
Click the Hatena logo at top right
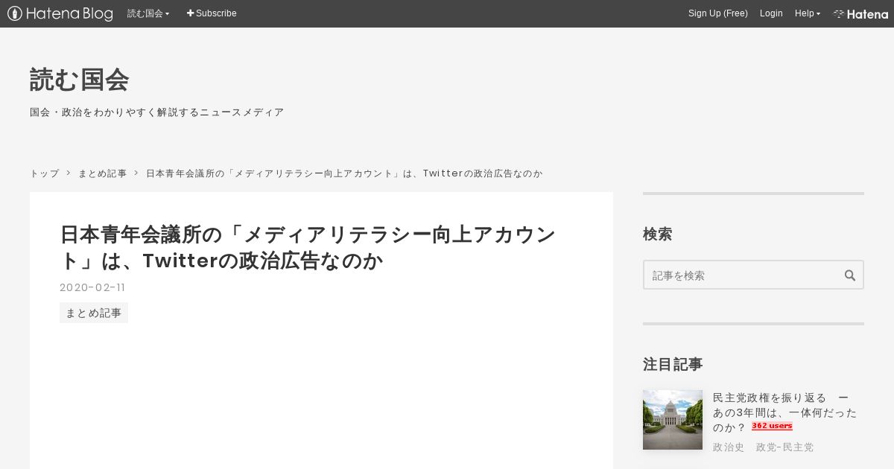(860, 13)
